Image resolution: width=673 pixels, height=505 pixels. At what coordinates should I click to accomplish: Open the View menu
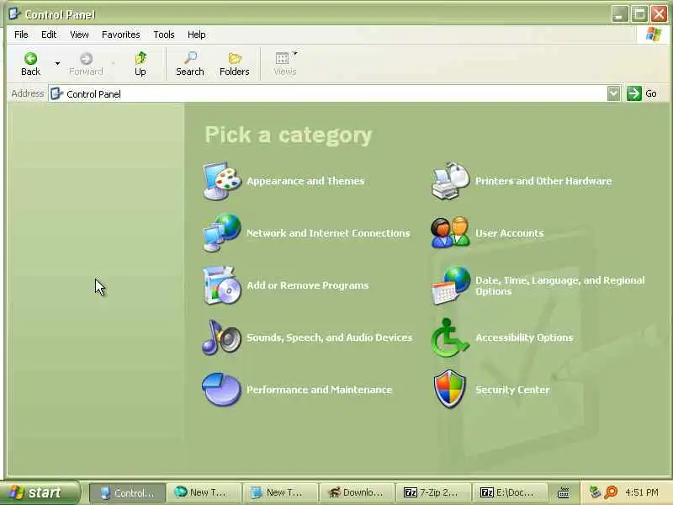pos(79,35)
